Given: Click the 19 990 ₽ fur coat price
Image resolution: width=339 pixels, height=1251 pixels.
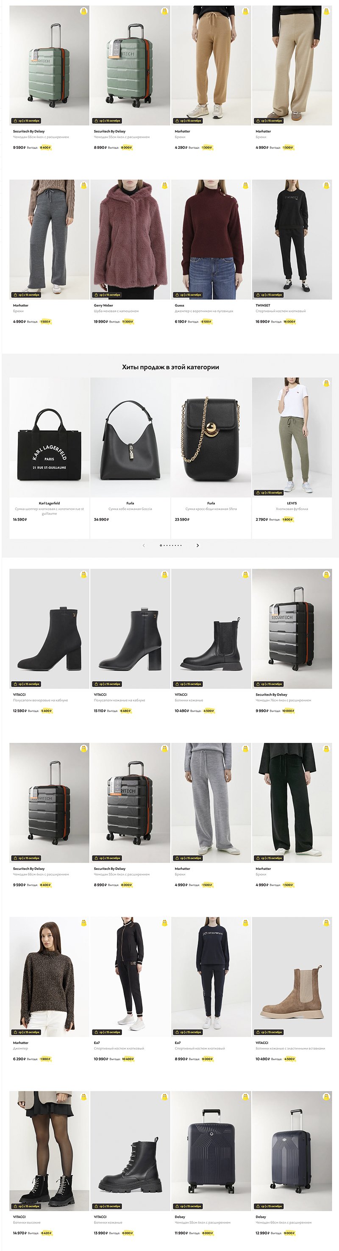Looking at the screenshot, I should (100, 321).
